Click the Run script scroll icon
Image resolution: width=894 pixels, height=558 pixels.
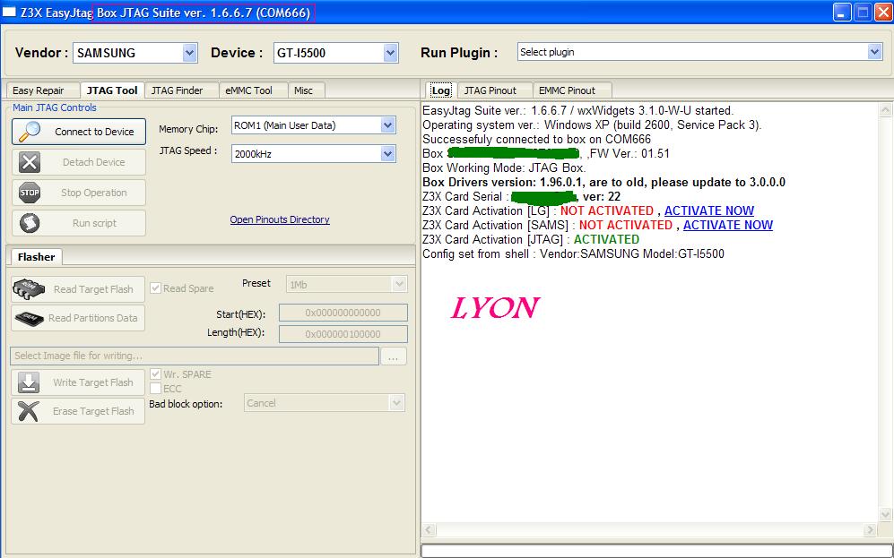pos(30,223)
